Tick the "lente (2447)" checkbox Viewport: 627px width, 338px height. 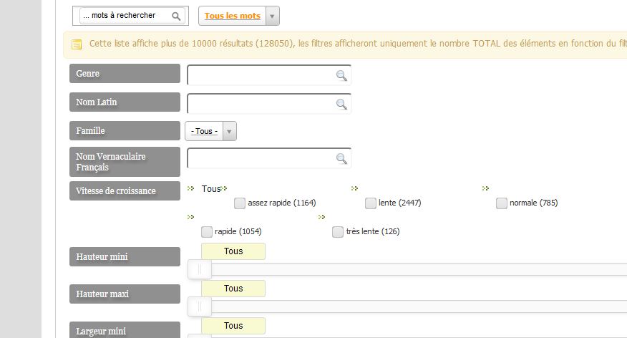370,203
